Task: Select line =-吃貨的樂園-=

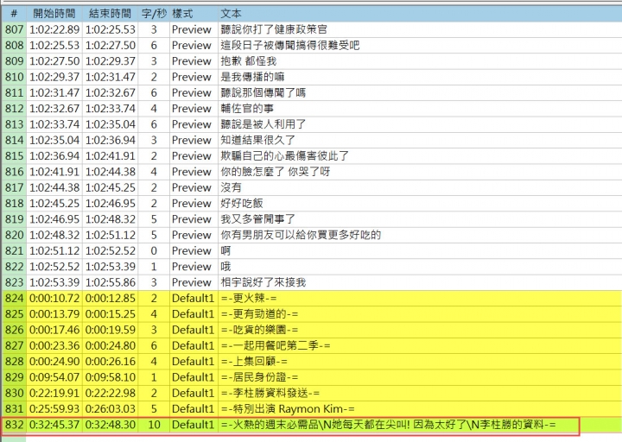Action: [259, 330]
